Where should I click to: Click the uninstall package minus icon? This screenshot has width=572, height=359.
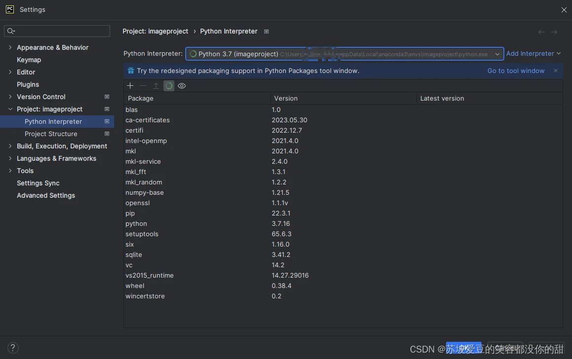pyautogui.click(x=143, y=86)
